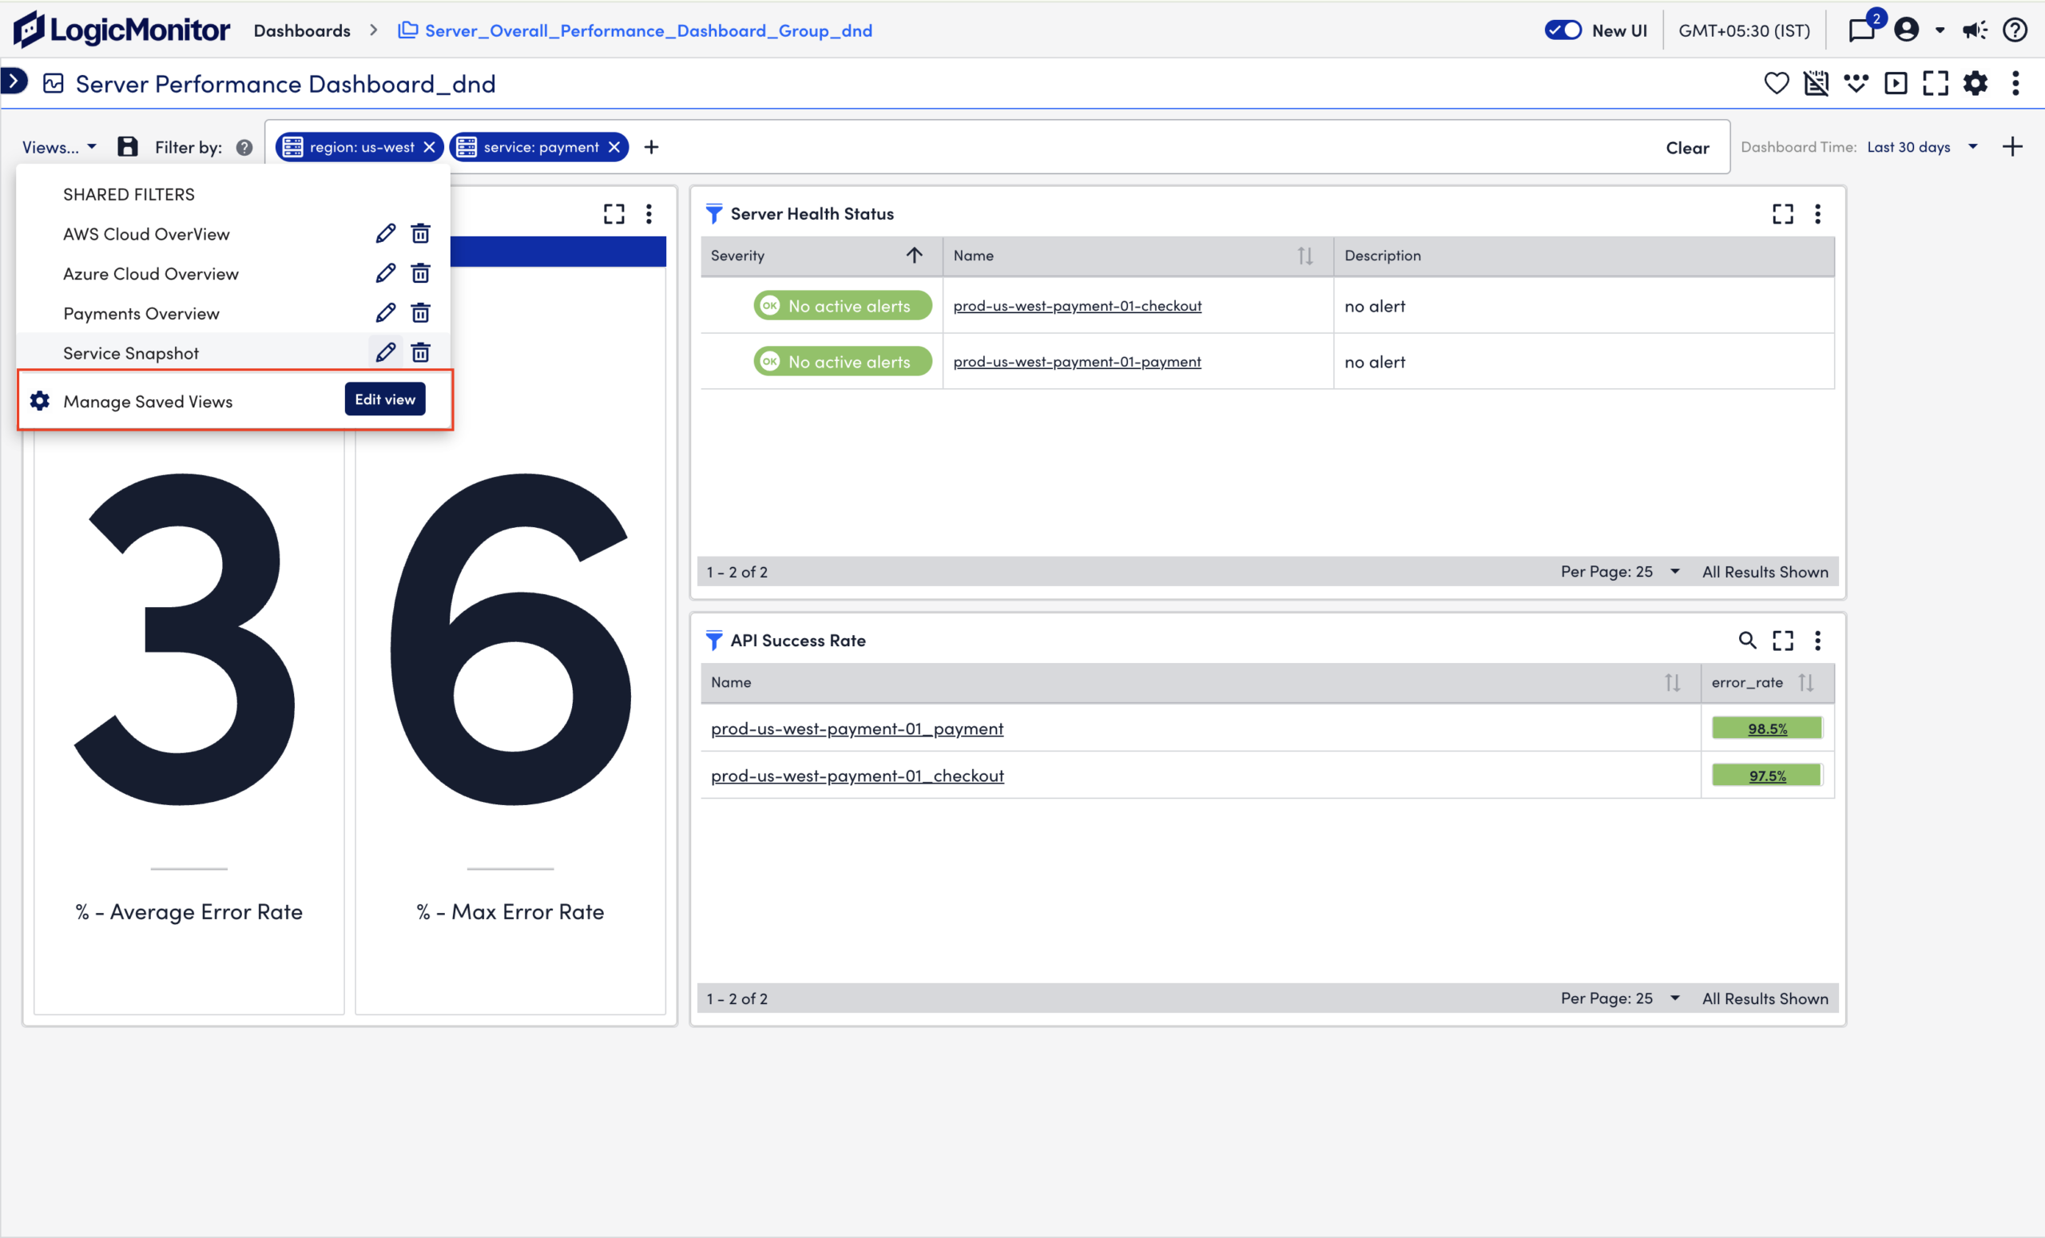
Task: Add widget plus icon
Action: [2012, 147]
